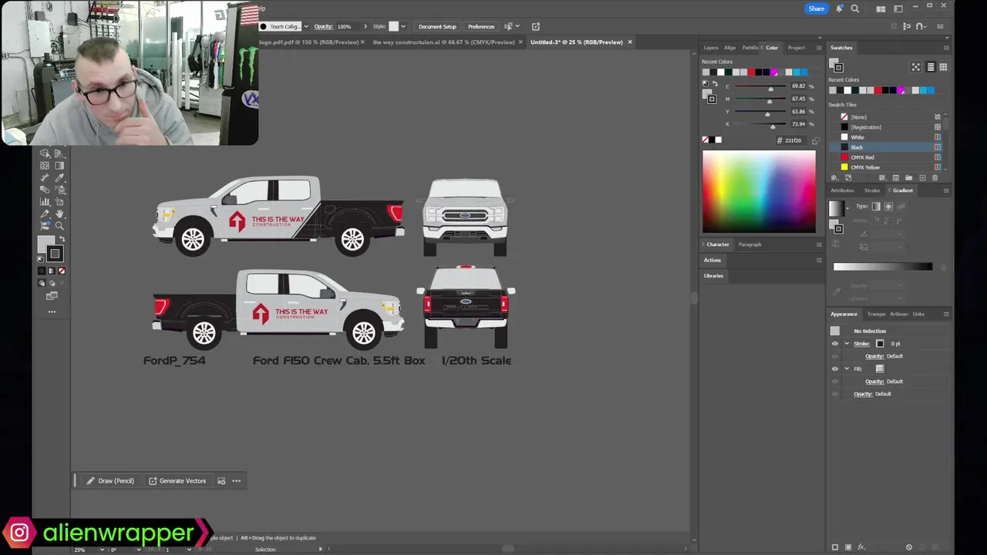The height and width of the screenshot is (555, 987).
Task: Switch Swatches to thumbnail grid view
Action: (943, 67)
